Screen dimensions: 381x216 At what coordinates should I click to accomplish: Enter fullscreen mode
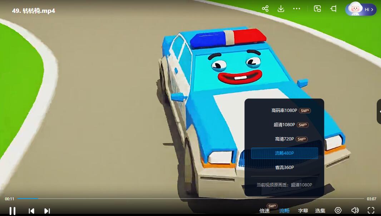click(371, 210)
